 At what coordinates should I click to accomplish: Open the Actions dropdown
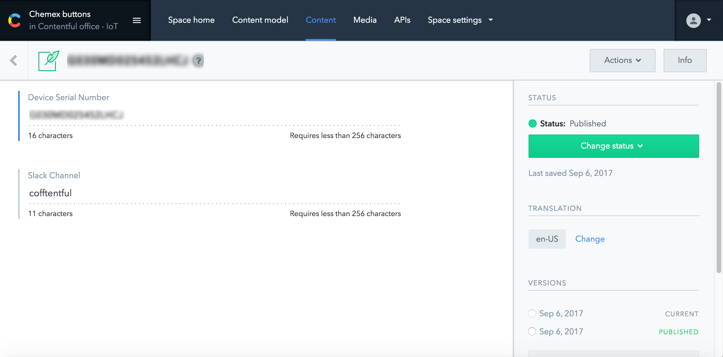622,60
